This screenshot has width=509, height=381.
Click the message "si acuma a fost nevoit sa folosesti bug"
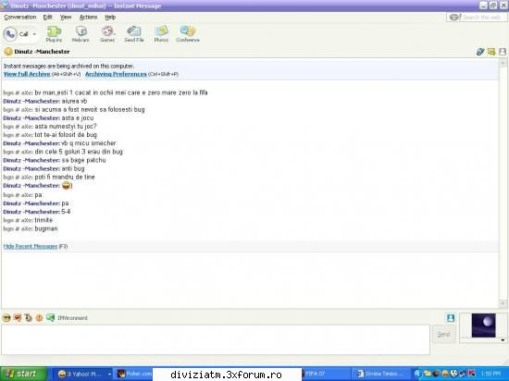point(90,110)
